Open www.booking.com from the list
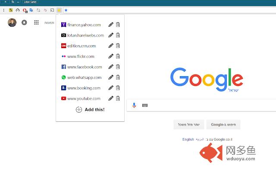 coord(81,88)
